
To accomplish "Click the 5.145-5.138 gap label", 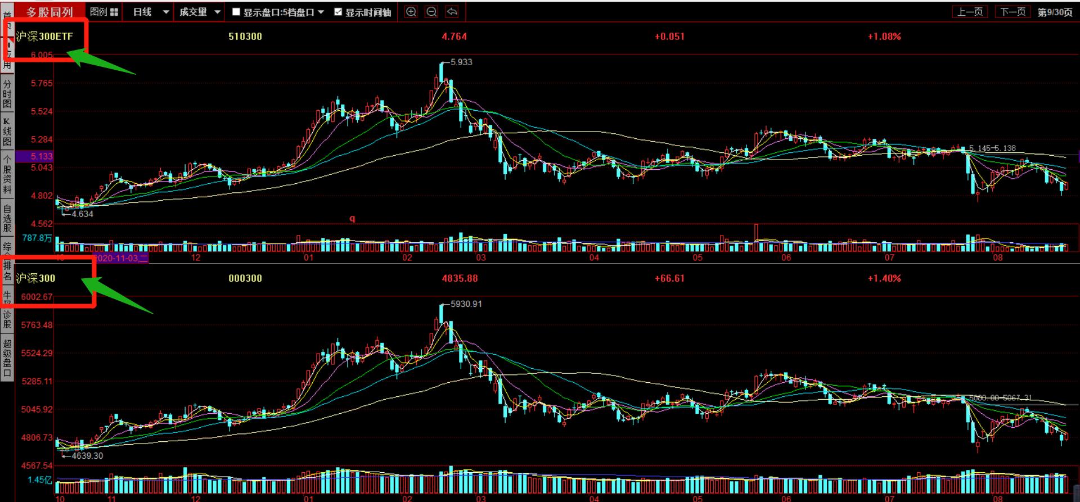I will click(992, 148).
